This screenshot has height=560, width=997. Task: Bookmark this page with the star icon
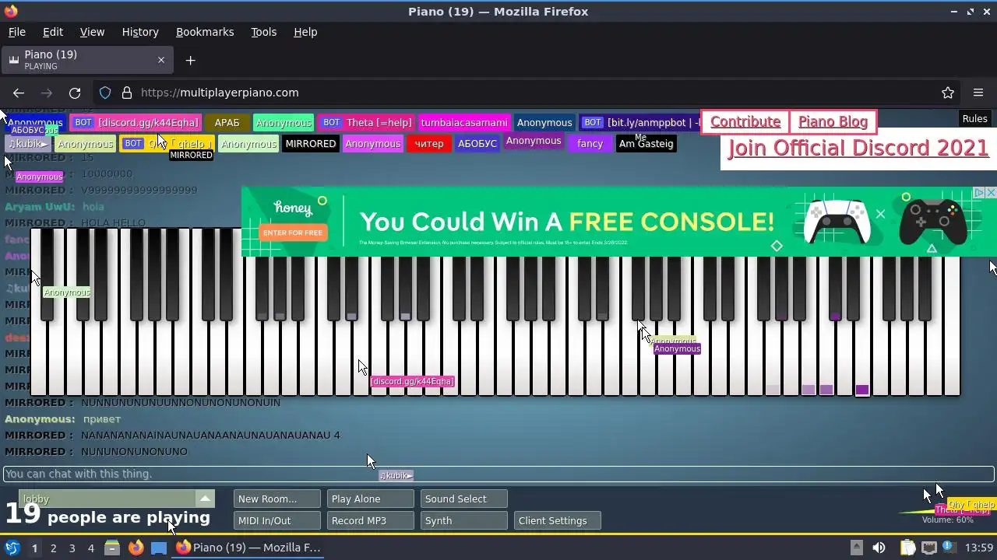tap(948, 93)
